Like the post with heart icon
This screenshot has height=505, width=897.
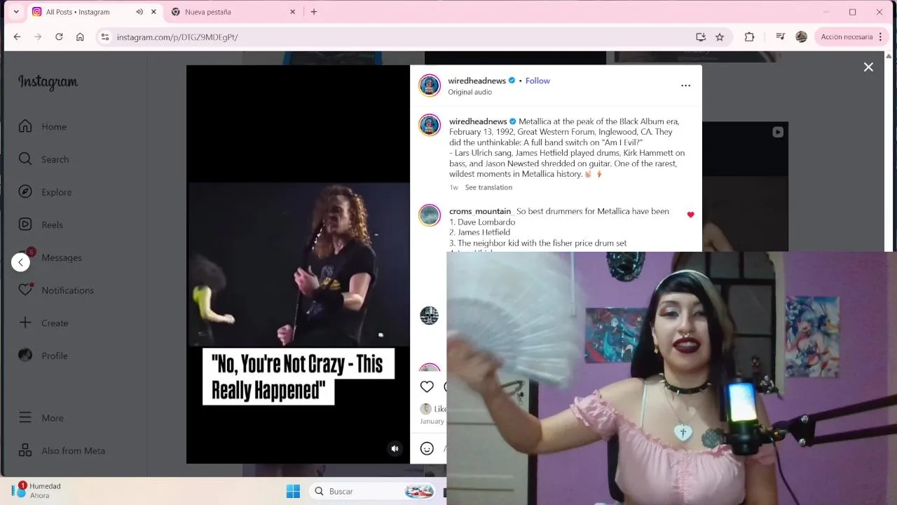[427, 386]
